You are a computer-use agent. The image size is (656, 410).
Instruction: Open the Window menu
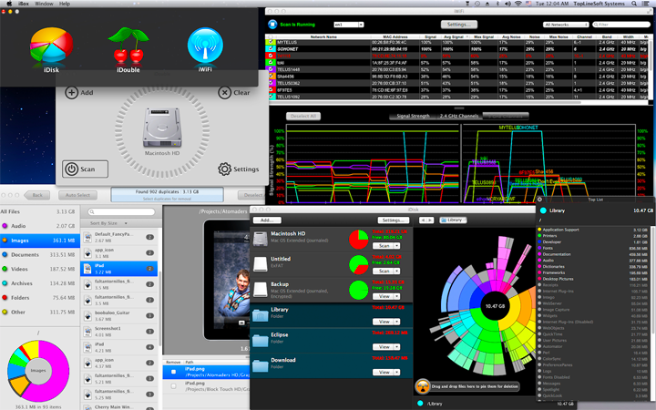(44, 4)
